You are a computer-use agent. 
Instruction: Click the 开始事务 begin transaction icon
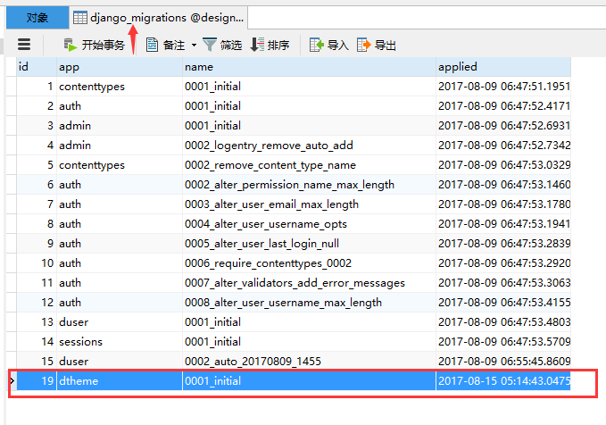(x=70, y=45)
